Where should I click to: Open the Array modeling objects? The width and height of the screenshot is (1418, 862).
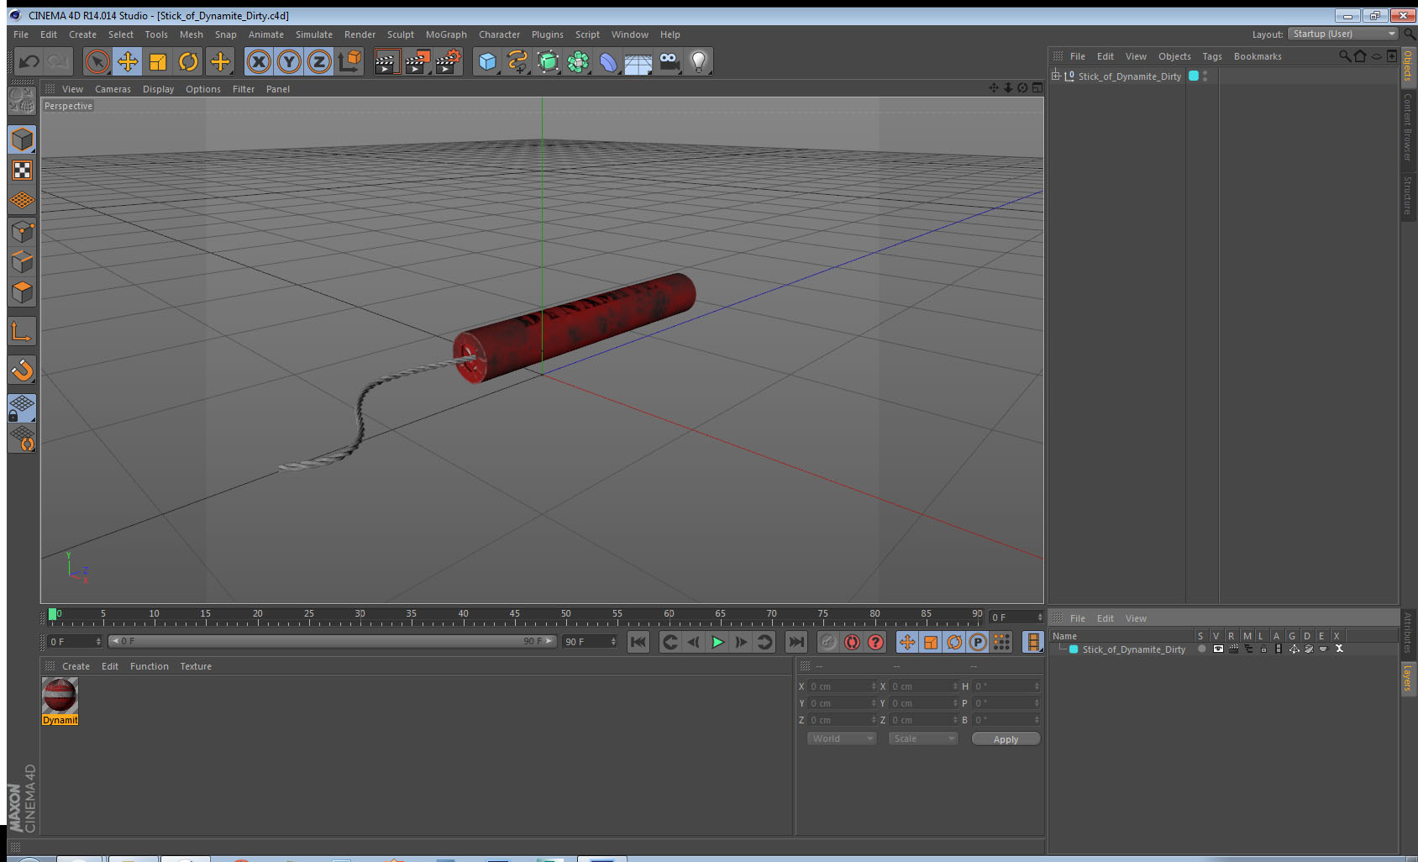tap(578, 61)
